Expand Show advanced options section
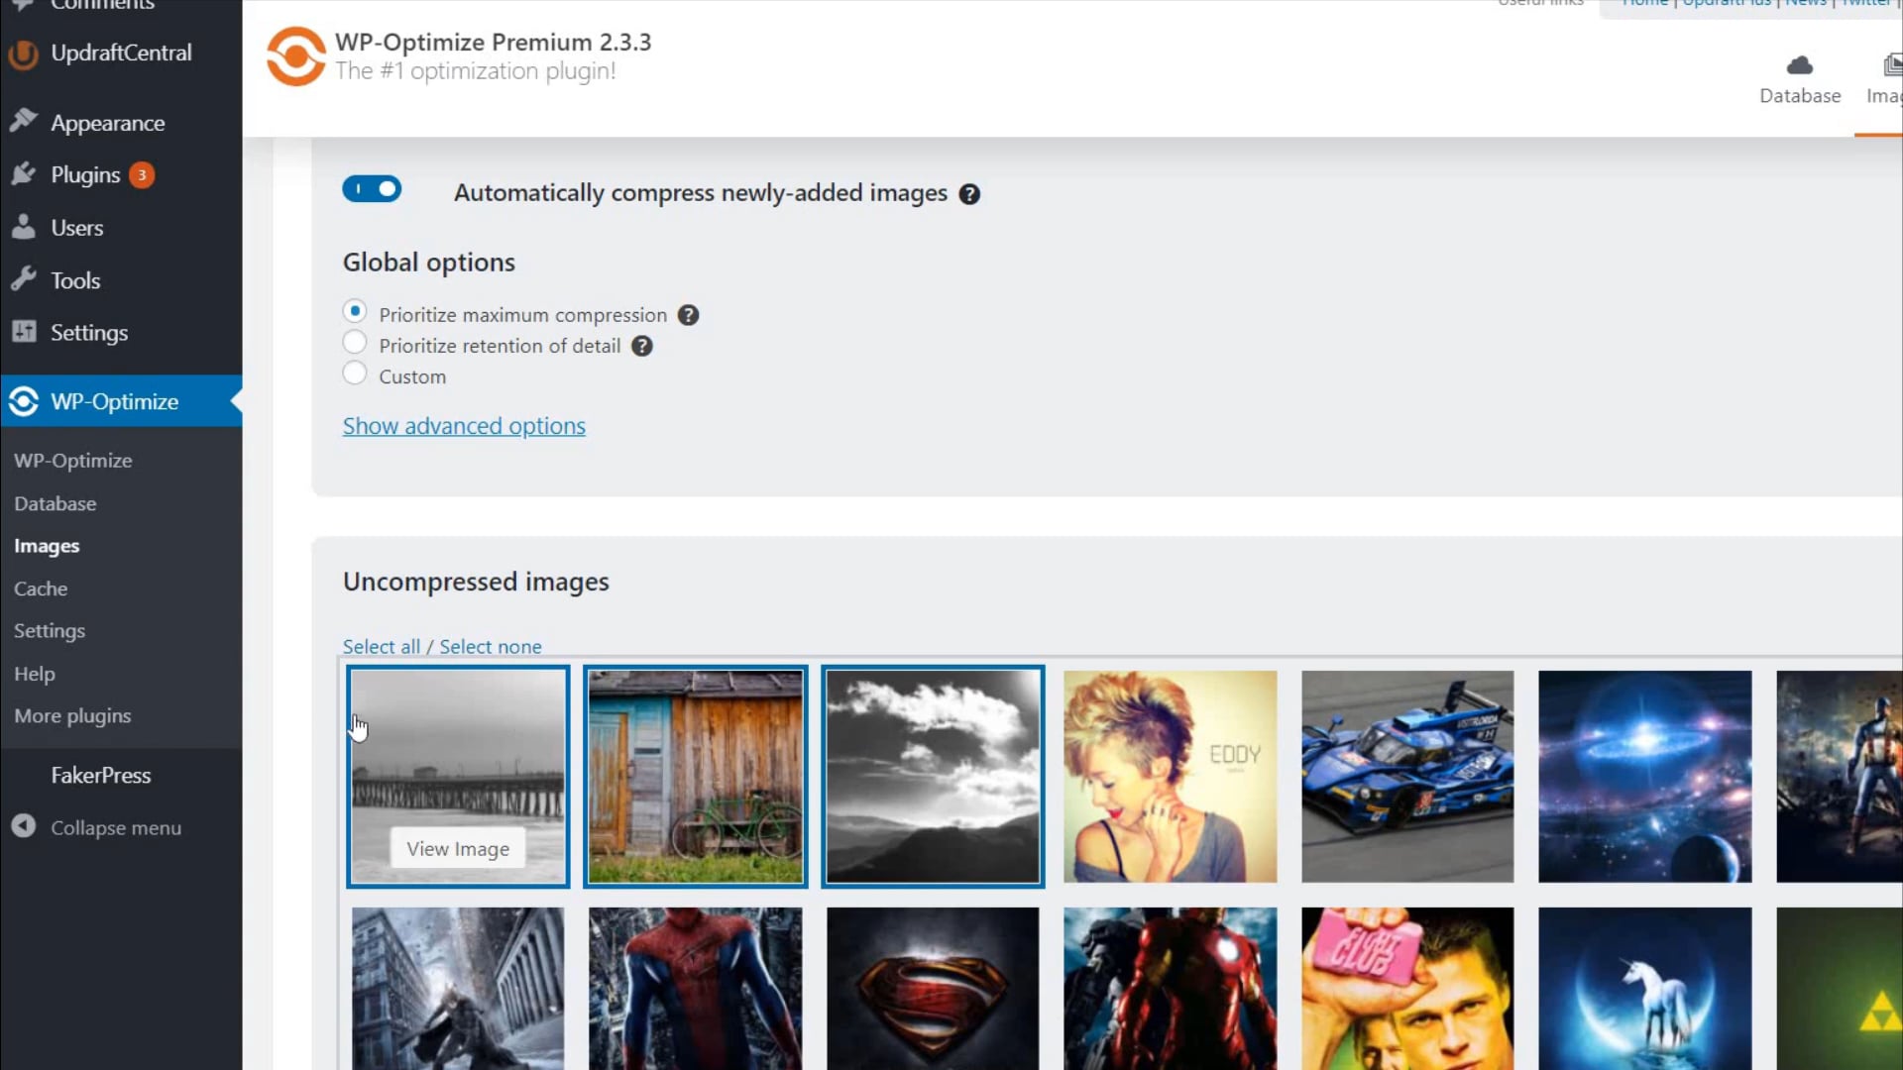The image size is (1903, 1070). [464, 425]
